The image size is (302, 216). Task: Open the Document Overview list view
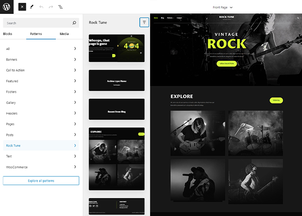pos(60,7)
